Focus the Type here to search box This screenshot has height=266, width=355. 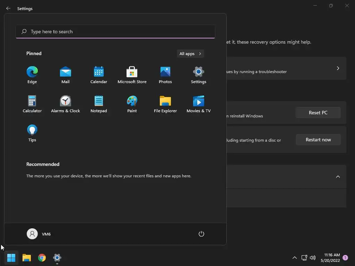[115, 32]
